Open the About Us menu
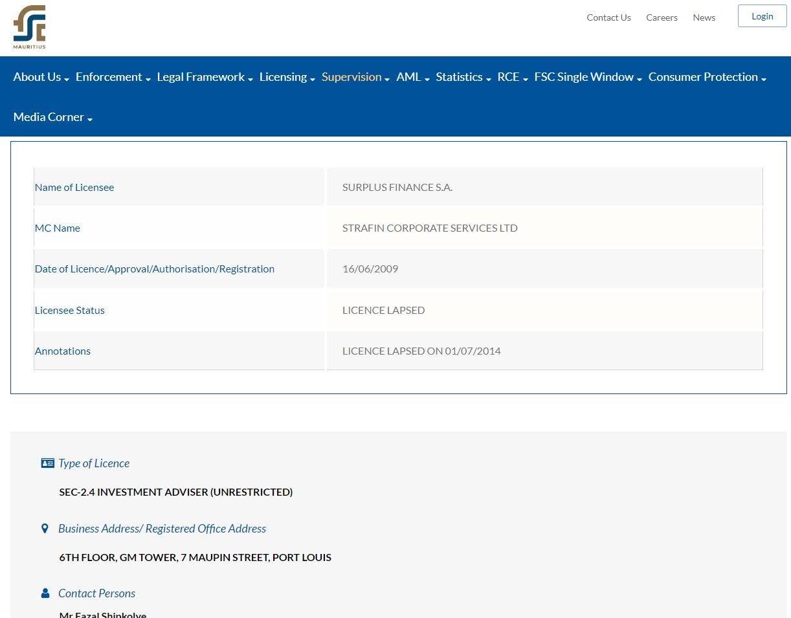Viewport: 791px width, 618px height. (41, 77)
